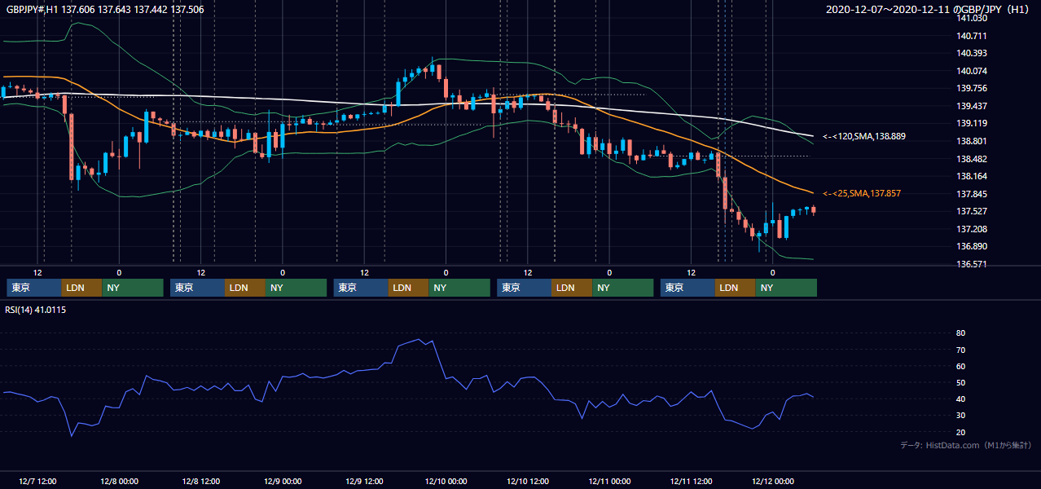Screen dimensions: 1041x489
Task: Click the leftmost LDN session block
Action: tap(82, 288)
